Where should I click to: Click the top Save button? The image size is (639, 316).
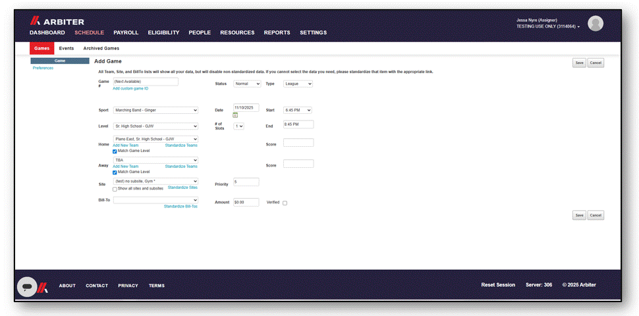pyautogui.click(x=579, y=63)
